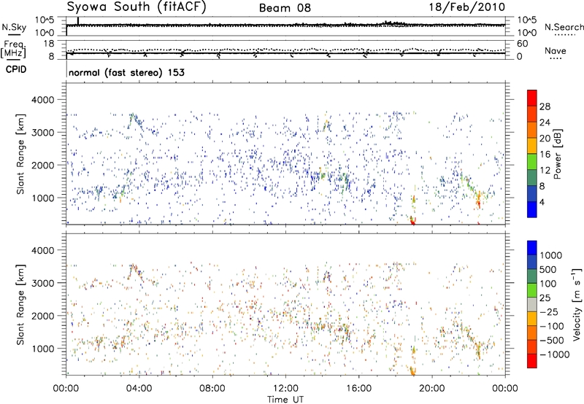The width and height of the screenshot is (584, 404).
Task: Click 'normal (fast stereo) 153' text
Action: pyautogui.click(x=126, y=72)
